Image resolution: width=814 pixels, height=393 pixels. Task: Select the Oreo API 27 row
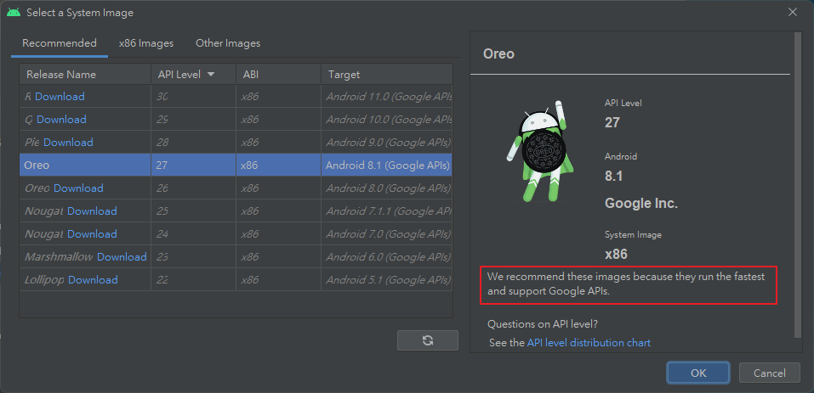tap(236, 166)
